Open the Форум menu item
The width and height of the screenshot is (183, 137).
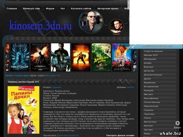coord(50,8)
